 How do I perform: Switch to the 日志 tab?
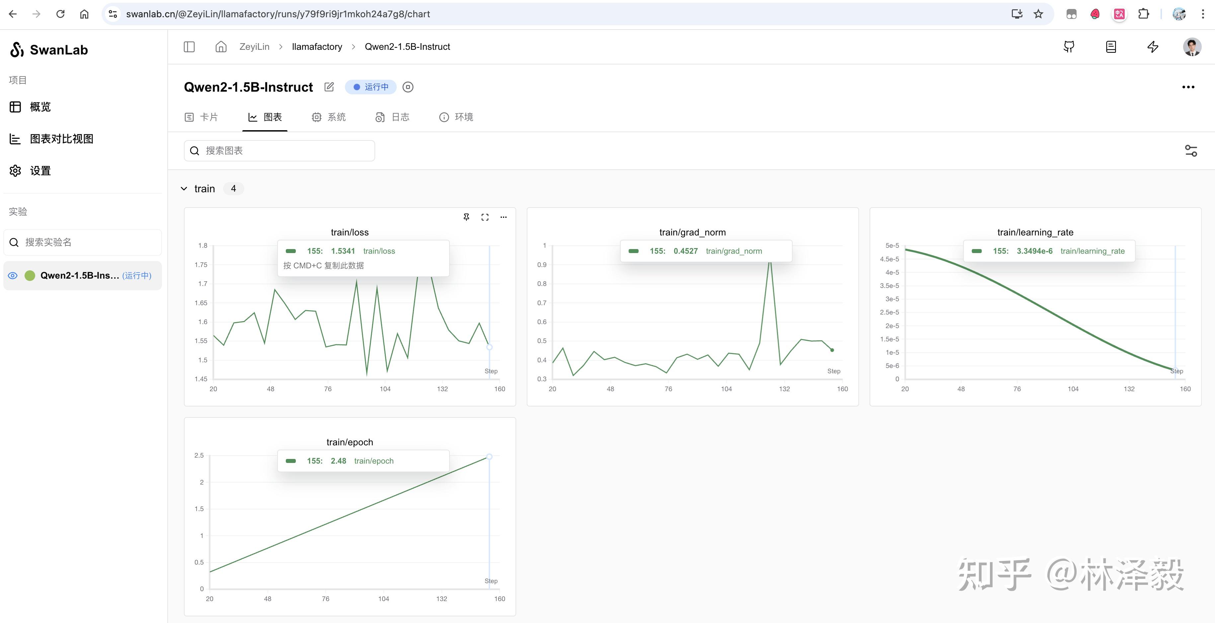coord(392,117)
